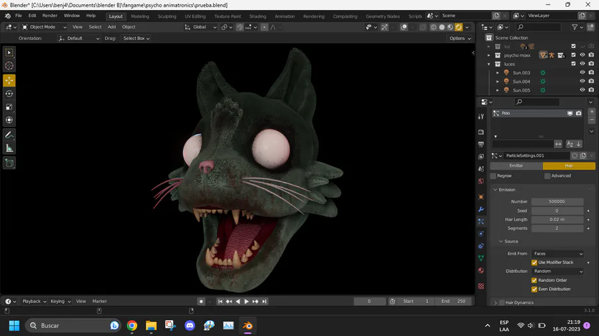Open Discord from the Windows taskbar
This screenshot has height=336, width=599.
click(x=190, y=325)
